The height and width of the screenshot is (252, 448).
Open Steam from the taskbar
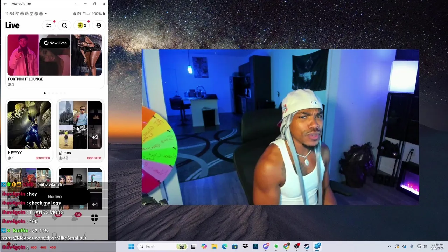point(307,246)
